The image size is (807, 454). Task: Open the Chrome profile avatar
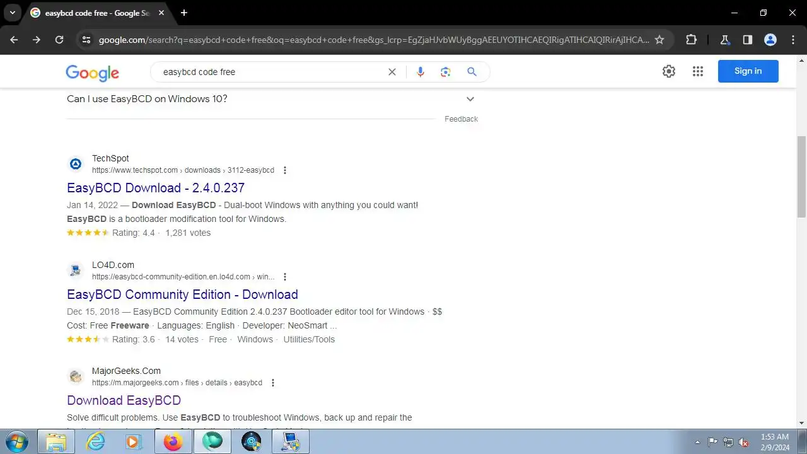770,40
